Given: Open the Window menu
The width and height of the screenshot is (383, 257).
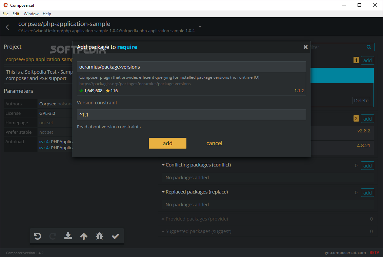Looking at the screenshot, I should 31,14.
